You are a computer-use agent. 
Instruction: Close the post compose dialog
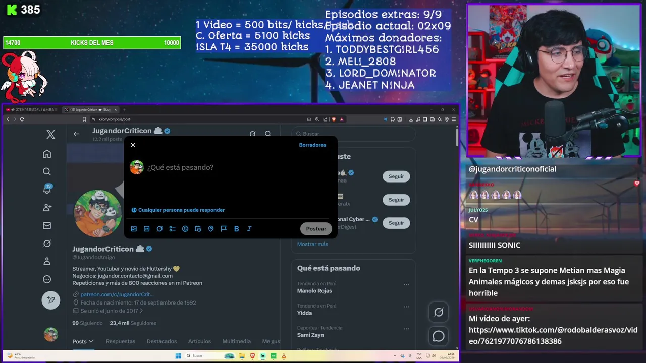(x=133, y=145)
